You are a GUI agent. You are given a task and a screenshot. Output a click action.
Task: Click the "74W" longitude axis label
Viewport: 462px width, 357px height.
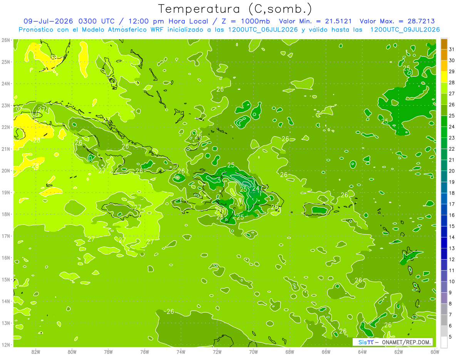(181, 351)
